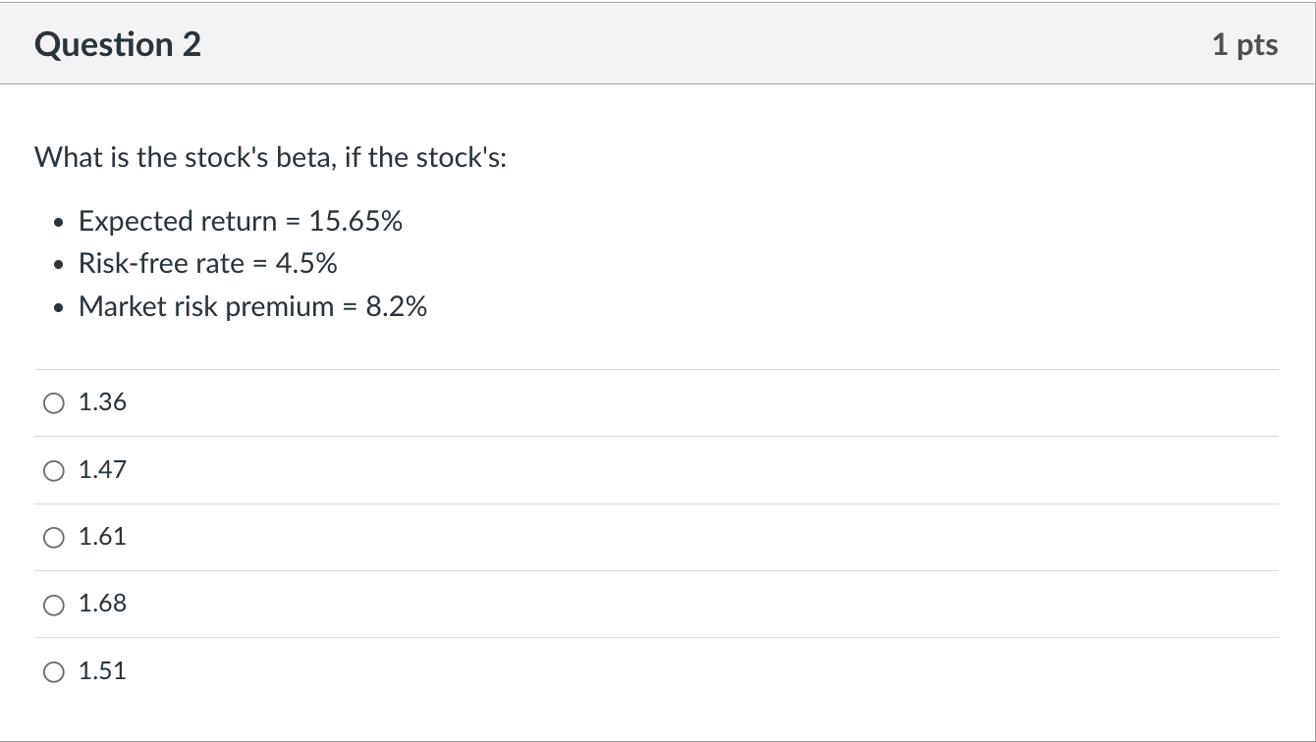The height and width of the screenshot is (742, 1316).
Task: Click the Risk-free rate bullet line
Action: click(x=208, y=264)
